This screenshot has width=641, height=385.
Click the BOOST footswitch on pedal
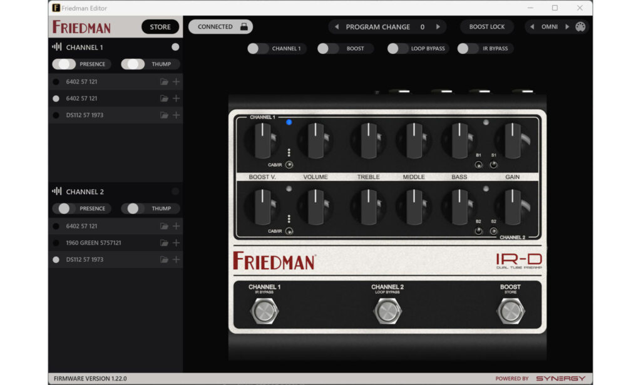(510, 311)
